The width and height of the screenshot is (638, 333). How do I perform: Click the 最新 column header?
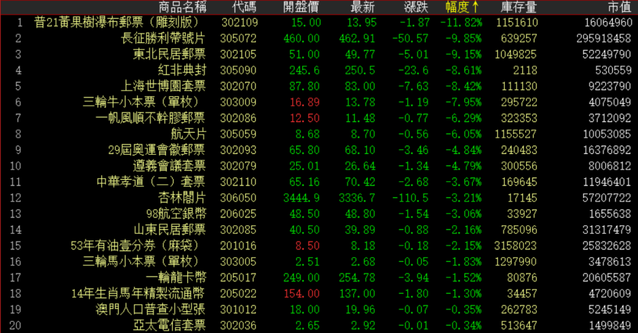(x=363, y=7)
